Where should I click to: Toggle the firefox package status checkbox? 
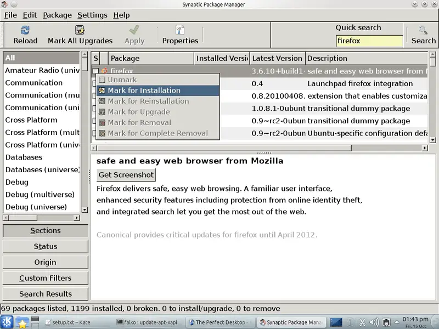95,71
